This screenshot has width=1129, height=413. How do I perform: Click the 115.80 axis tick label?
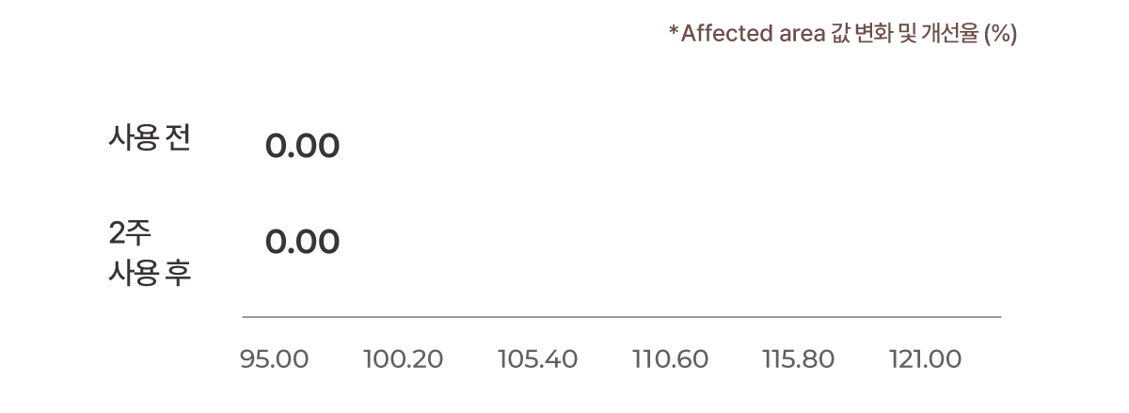[x=798, y=359]
